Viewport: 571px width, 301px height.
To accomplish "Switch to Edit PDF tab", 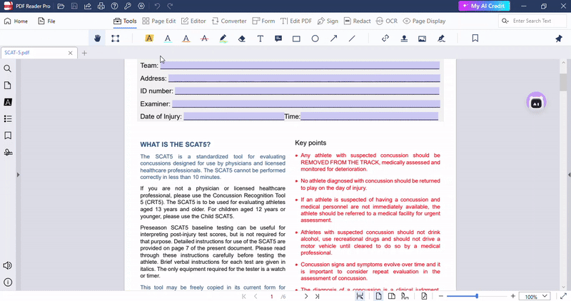I will pos(296,21).
